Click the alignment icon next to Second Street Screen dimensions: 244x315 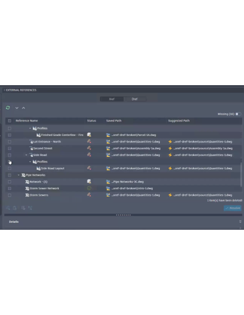31,148
